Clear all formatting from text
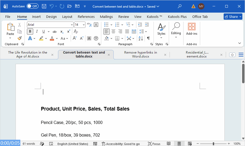This screenshot has height=146, width=245. pyautogui.click(x=76, y=32)
